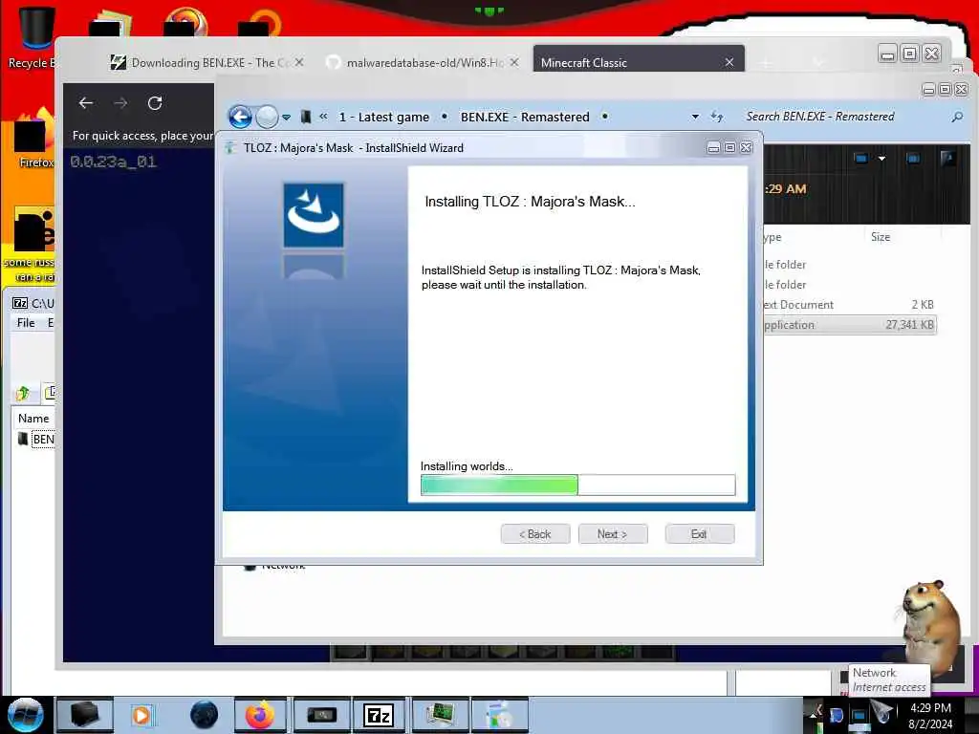
Task: Click the network tray icon
Action: (859, 715)
